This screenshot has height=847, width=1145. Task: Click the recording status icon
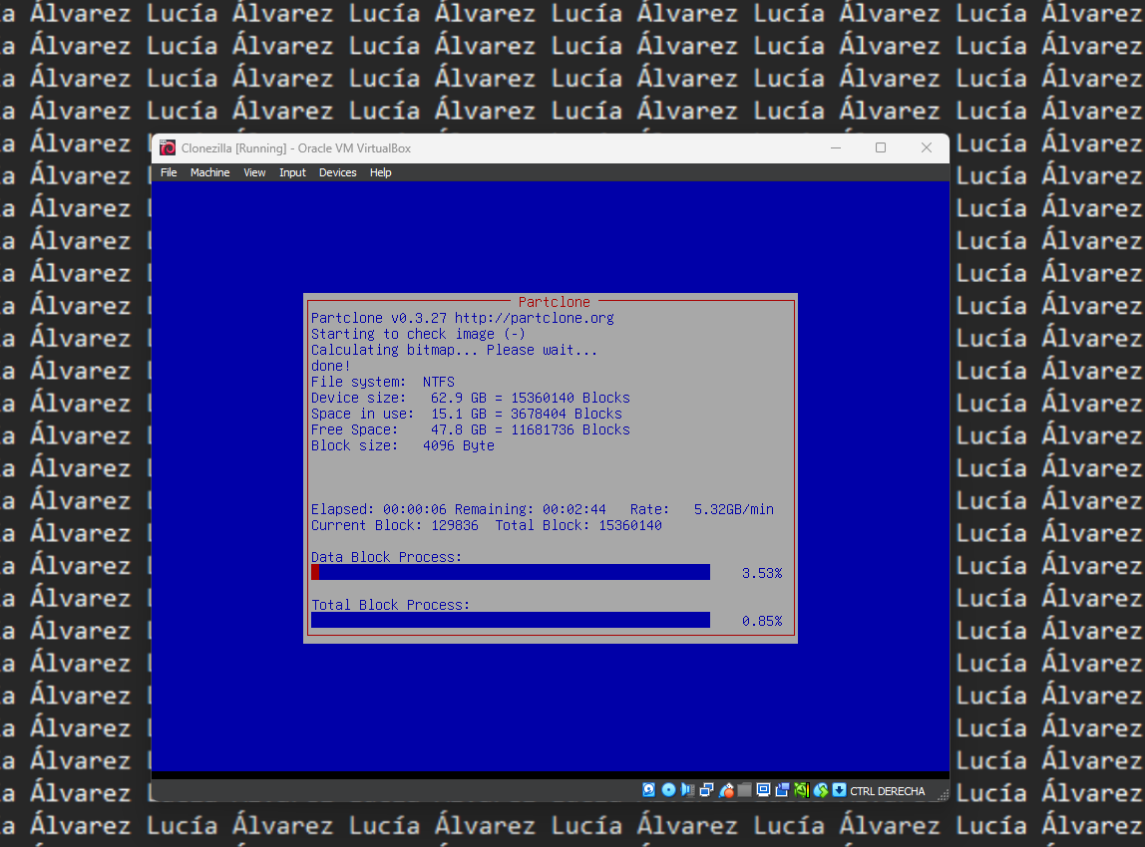783,790
